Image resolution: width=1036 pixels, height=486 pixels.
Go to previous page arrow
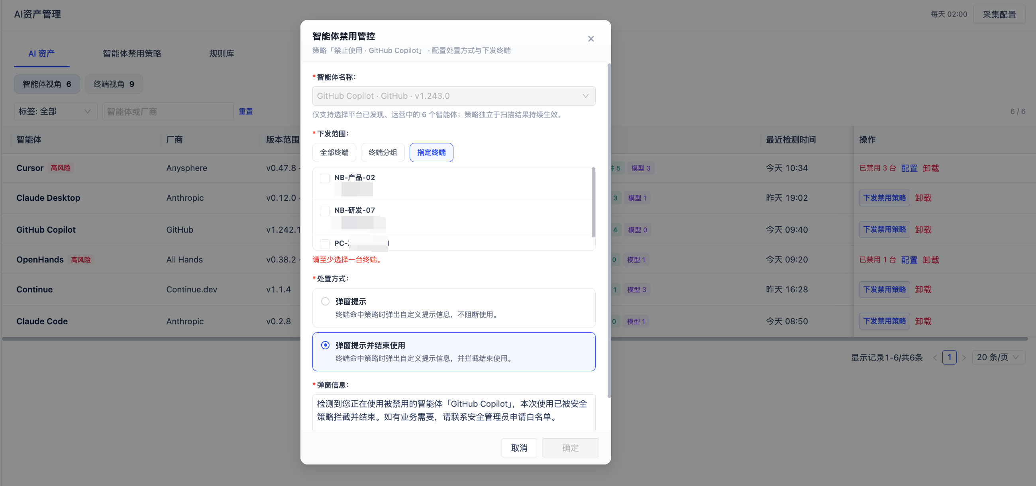[935, 357]
